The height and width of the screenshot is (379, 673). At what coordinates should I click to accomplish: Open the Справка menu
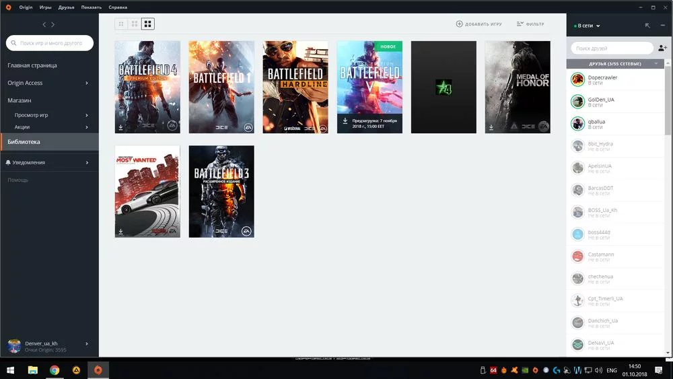click(x=118, y=7)
